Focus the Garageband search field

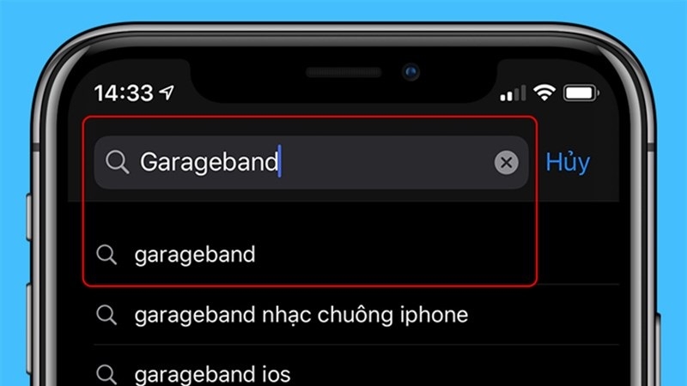tap(311, 162)
